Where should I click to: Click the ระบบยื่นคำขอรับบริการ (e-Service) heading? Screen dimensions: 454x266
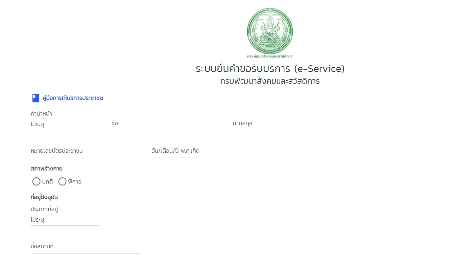pyautogui.click(x=270, y=69)
